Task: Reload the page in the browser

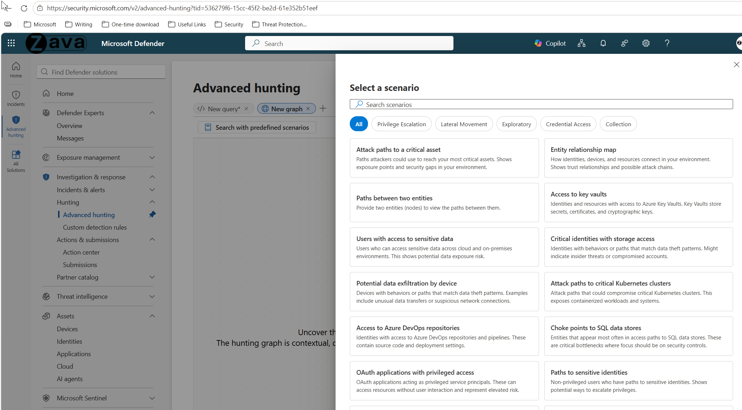Action: 24,8
